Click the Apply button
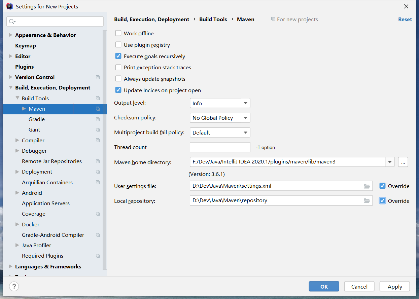The width and height of the screenshot is (419, 299). 395,287
